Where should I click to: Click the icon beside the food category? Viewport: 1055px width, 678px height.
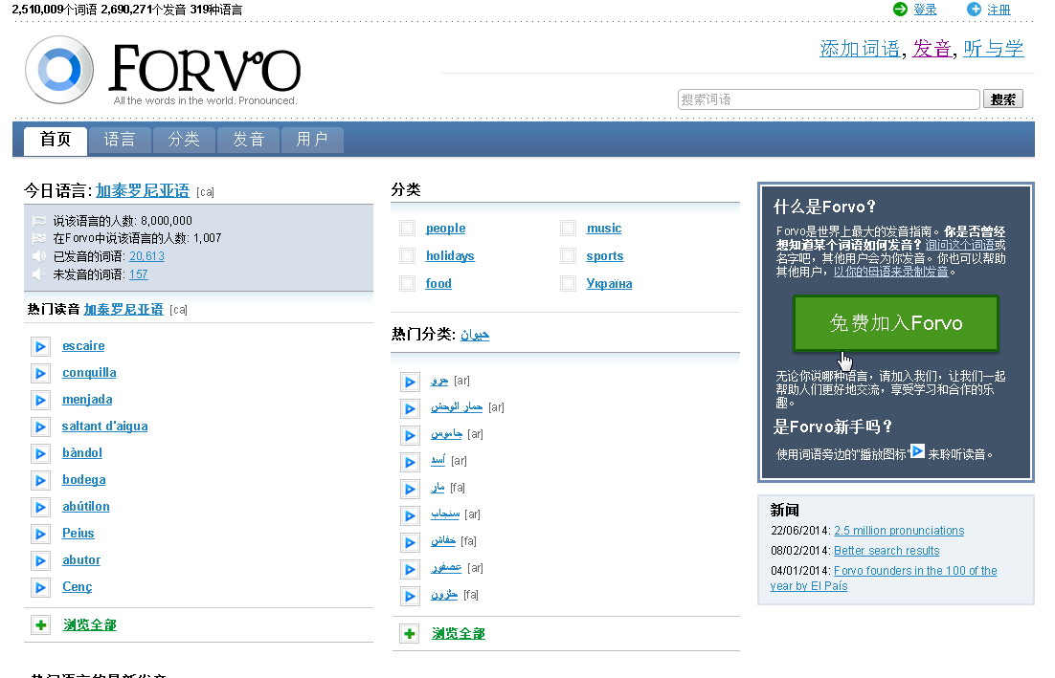click(407, 284)
